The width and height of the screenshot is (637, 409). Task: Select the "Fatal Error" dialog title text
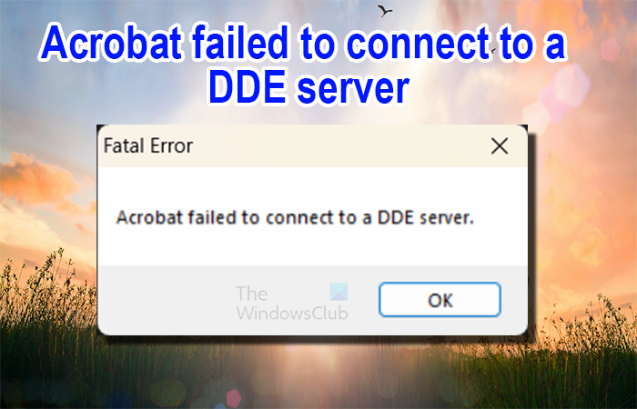(x=148, y=145)
